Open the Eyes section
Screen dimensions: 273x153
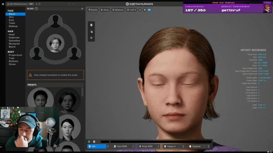(12, 20)
